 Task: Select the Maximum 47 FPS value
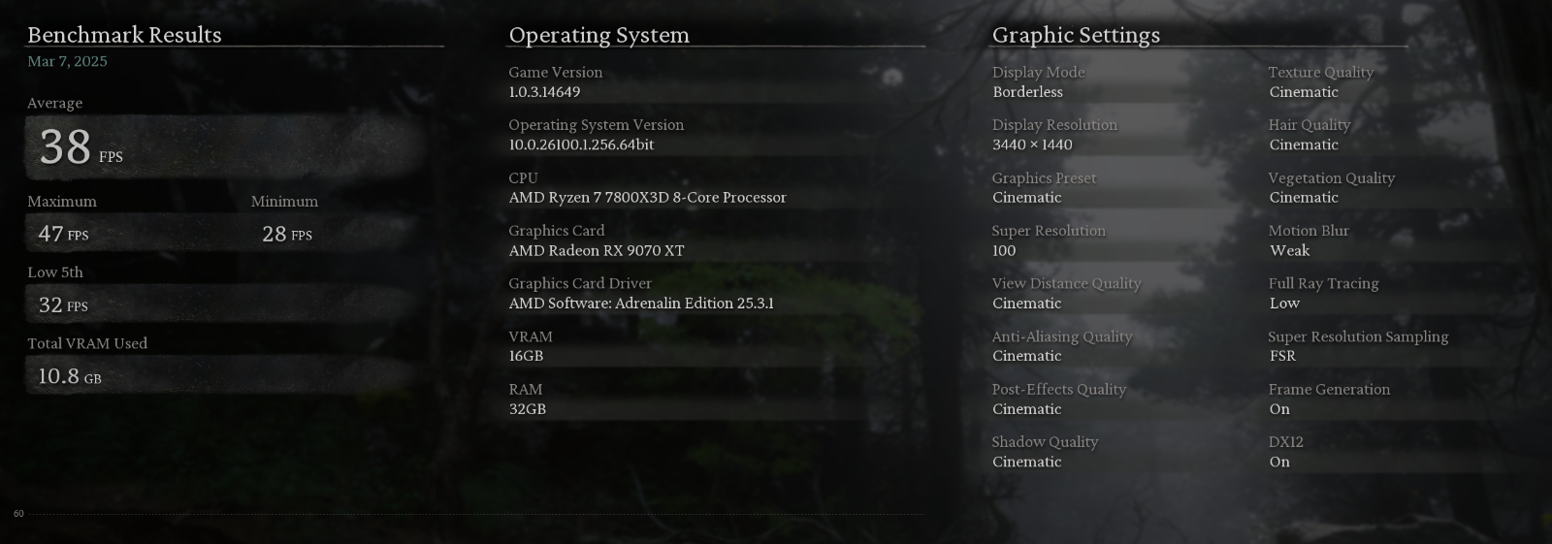pyautogui.click(x=63, y=234)
